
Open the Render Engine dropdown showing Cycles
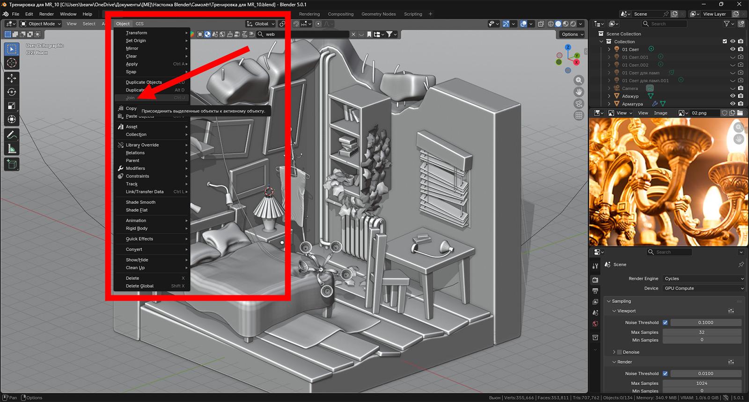point(703,279)
